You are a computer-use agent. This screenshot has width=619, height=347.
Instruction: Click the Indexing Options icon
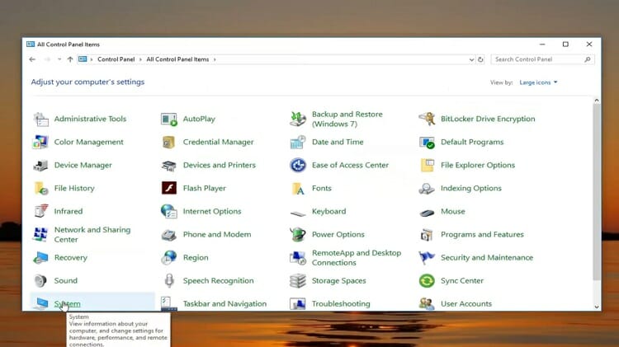point(427,188)
